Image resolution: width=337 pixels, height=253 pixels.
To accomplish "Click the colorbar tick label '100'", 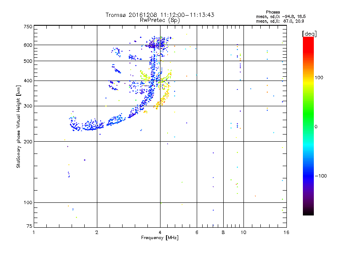I will (x=319, y=78).
